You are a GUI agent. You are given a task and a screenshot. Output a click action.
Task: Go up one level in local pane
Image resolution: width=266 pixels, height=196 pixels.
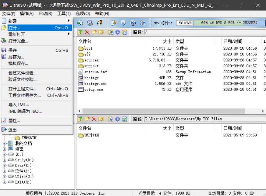coord(80,119)
